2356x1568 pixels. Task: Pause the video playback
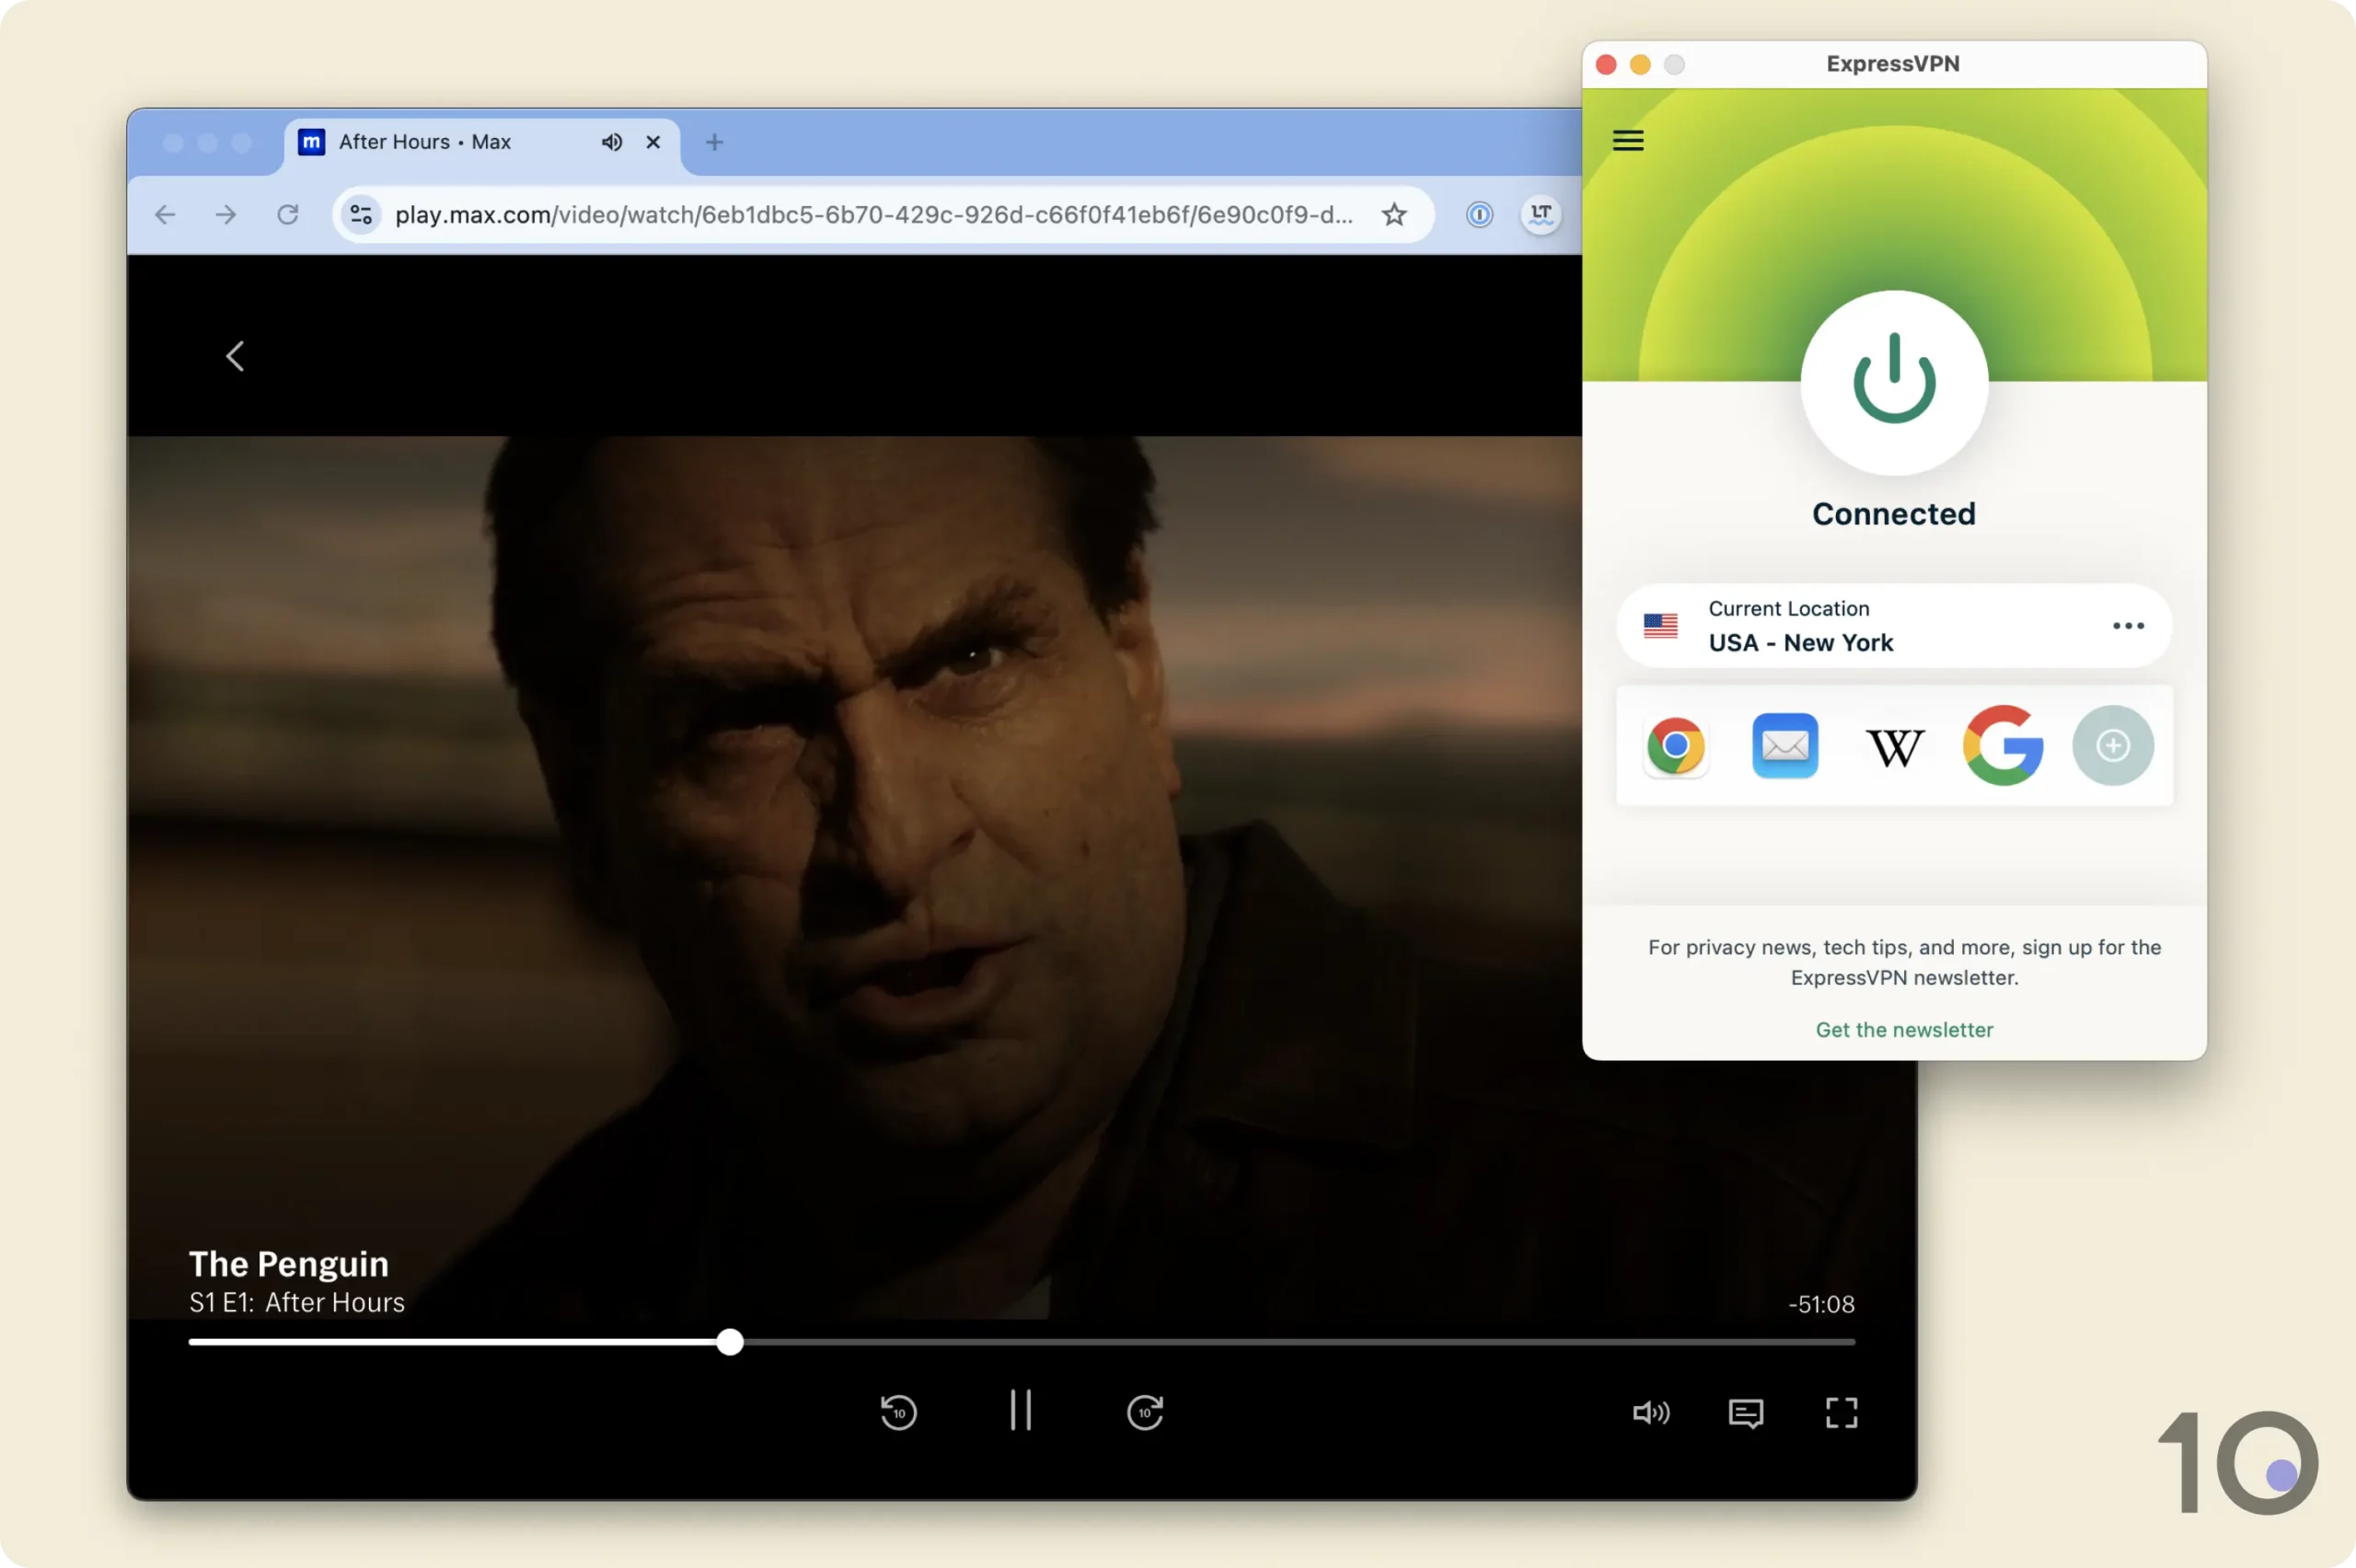click(x=1020, y=1411)
